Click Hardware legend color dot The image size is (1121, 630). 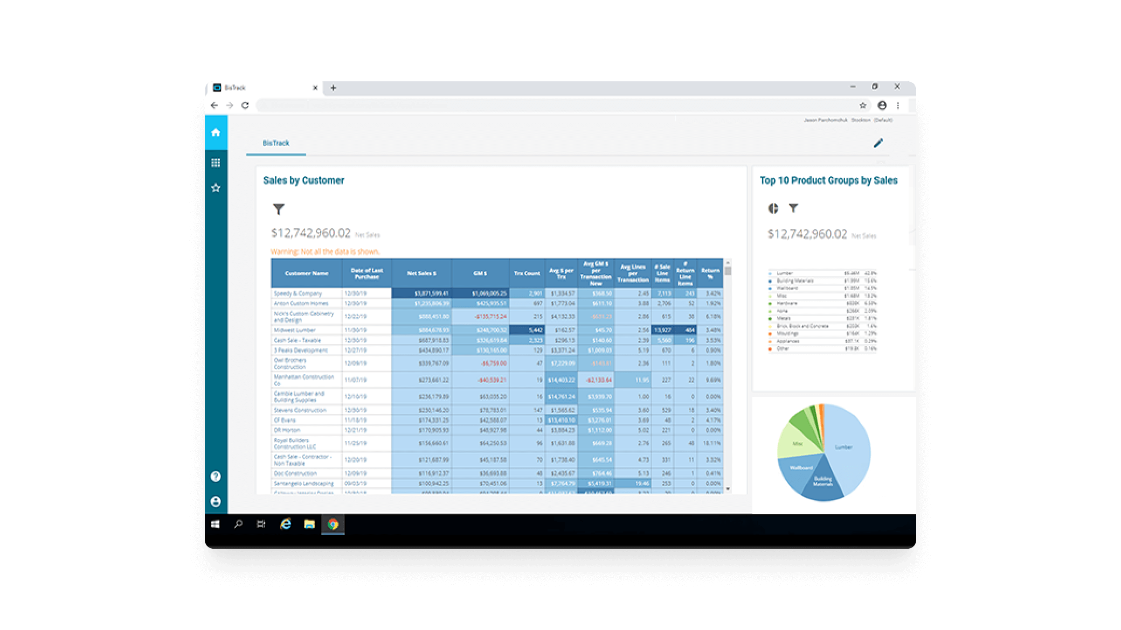pyautogui.click(x=770, y=304)
